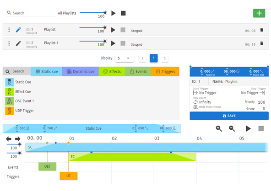271x191 pixels.
Task: Play all playlists
Action: click(x=114, y=13)
